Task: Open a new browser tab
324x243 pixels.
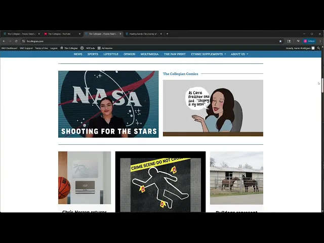Action: (167, 34)
